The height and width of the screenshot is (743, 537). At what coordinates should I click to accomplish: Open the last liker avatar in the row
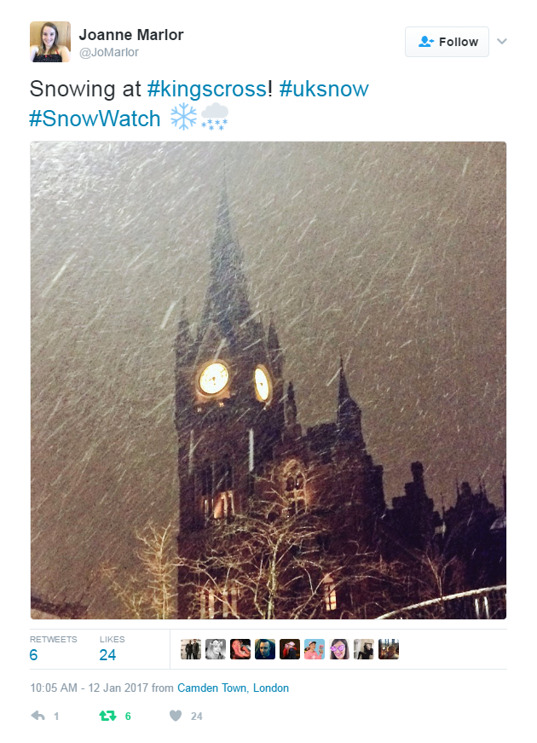coord(389,649)
